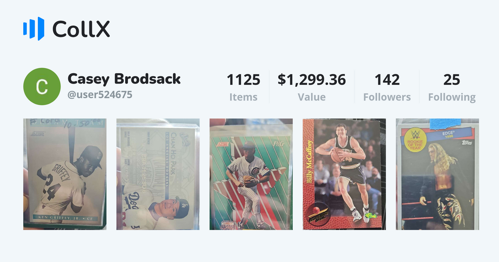
Task: Click the $1,299.36 collection value
Action: 311,79
